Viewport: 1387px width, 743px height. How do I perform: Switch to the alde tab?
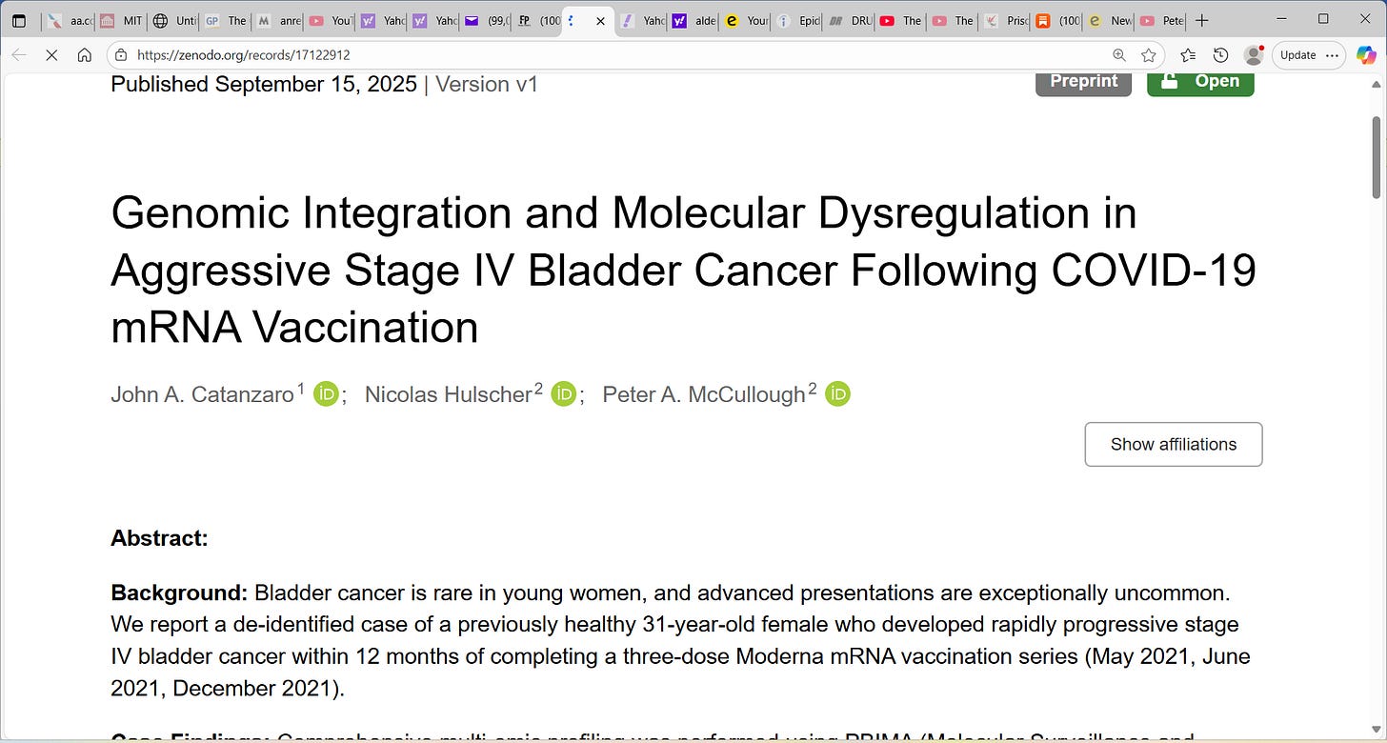click(693, 20)
